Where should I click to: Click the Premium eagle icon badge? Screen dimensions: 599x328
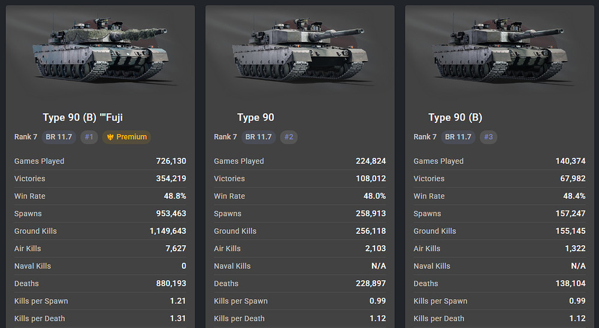tap(110, 137)
